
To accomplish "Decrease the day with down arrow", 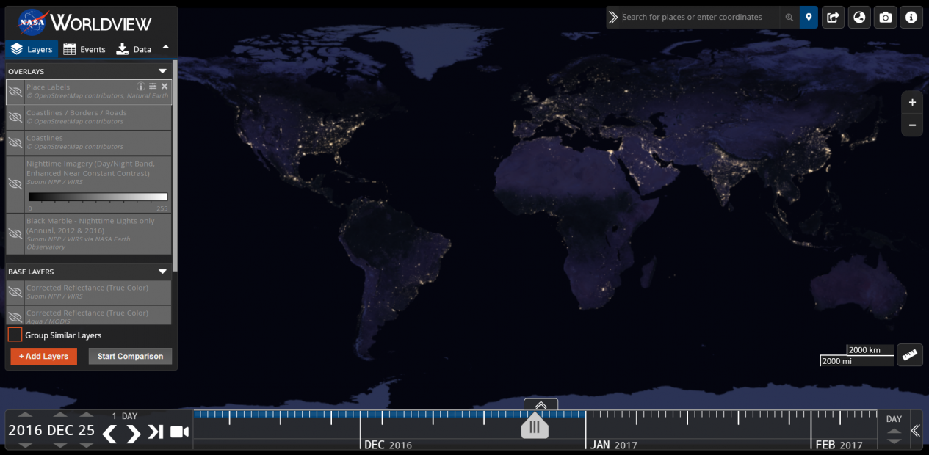I will click(x=87, y=445).
